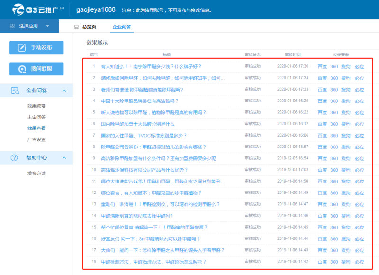Click the question mark icon for 帮助中心
The image size is (379, 275).
[x=14, y=158]
